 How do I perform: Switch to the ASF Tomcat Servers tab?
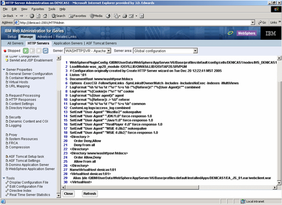[x=101, y=43]
